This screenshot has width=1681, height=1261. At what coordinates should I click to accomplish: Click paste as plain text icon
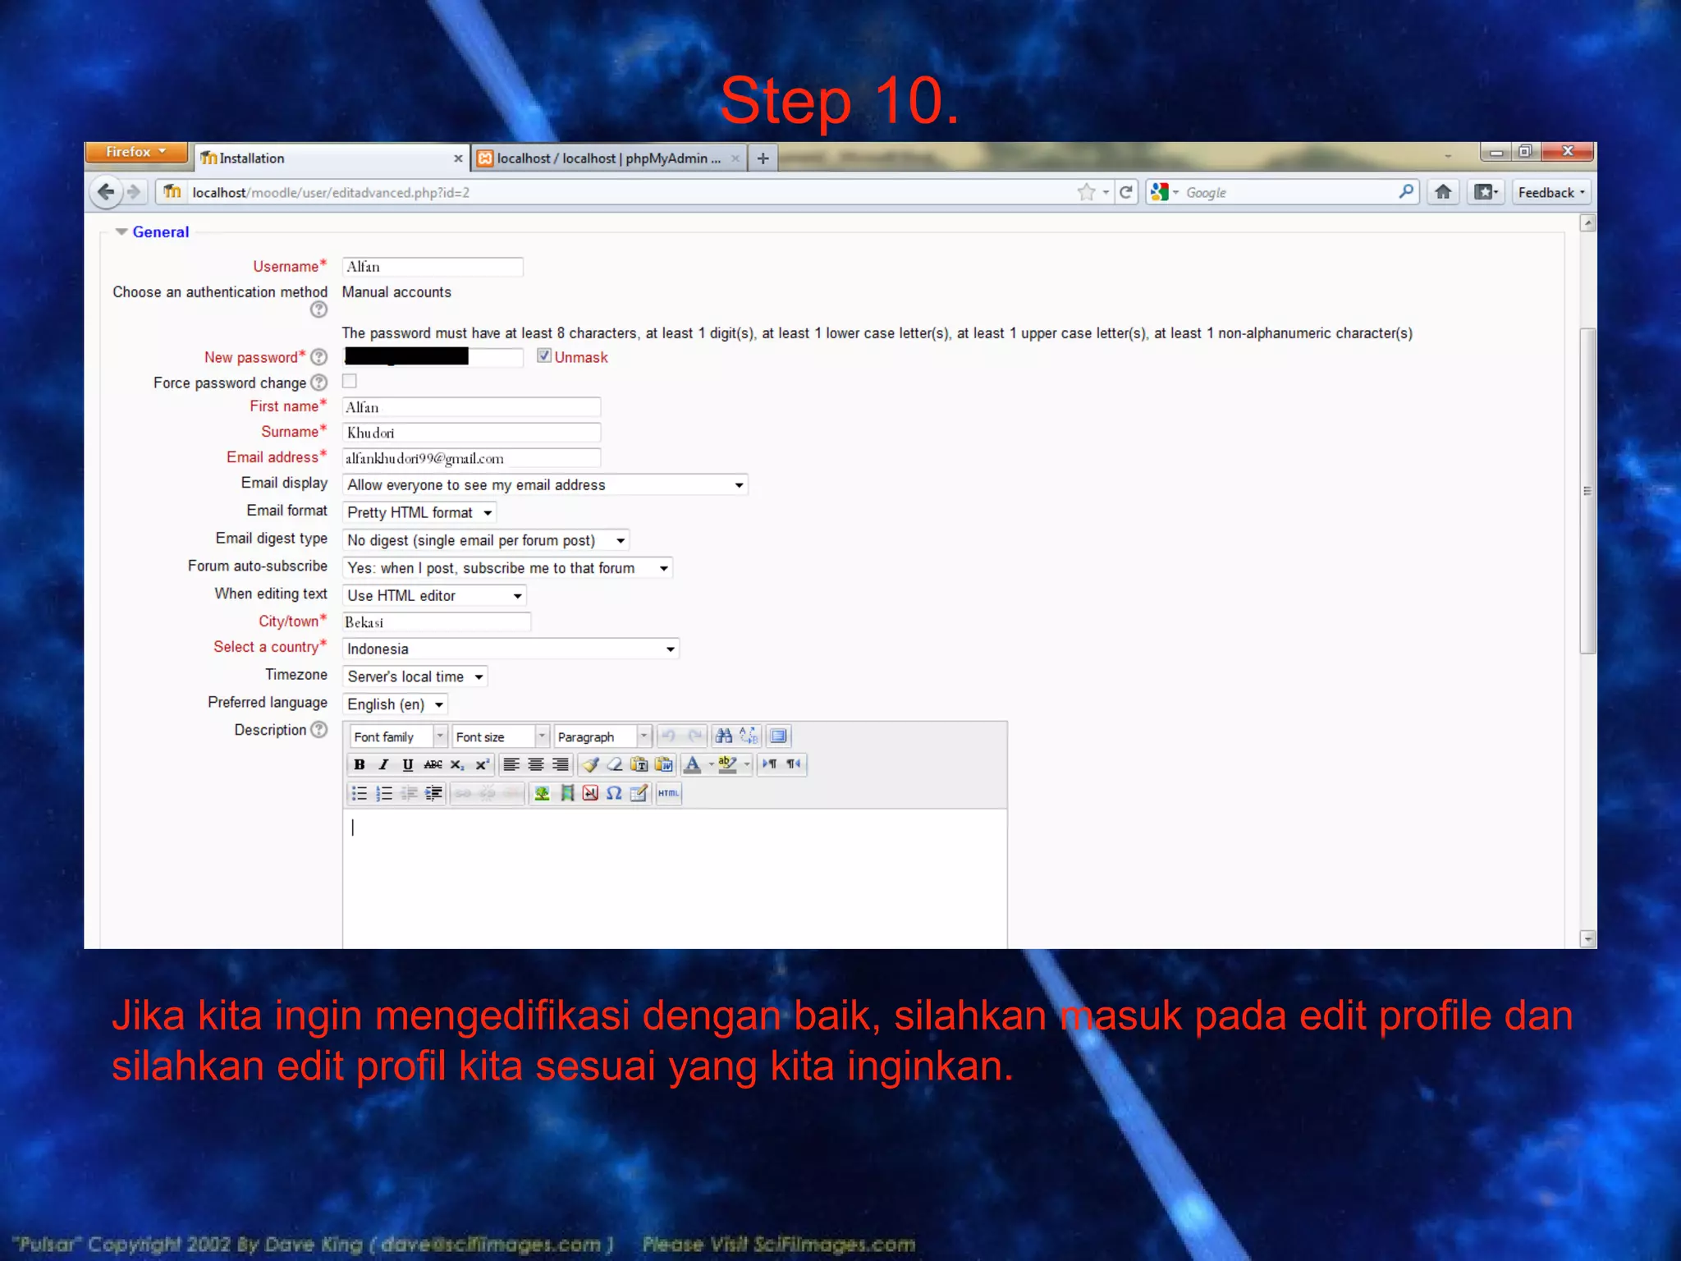(x=639, y=764)
